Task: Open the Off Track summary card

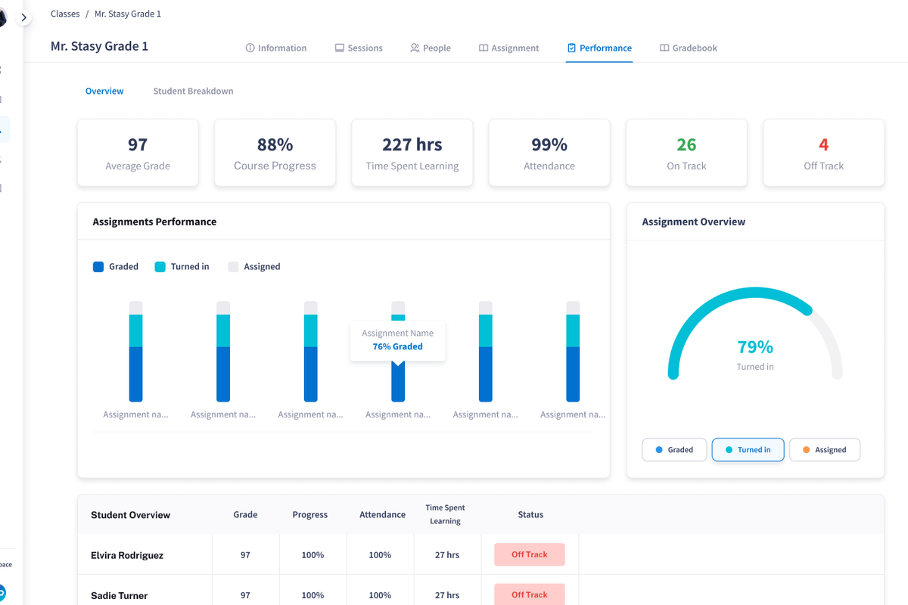Action: point(823,153)
